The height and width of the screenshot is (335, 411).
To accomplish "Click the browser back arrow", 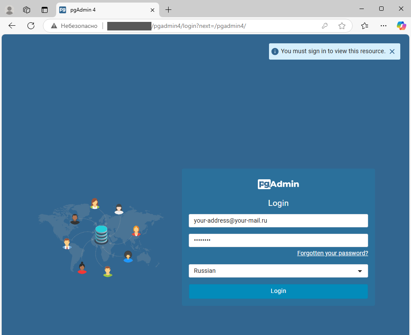I will 12,26.
